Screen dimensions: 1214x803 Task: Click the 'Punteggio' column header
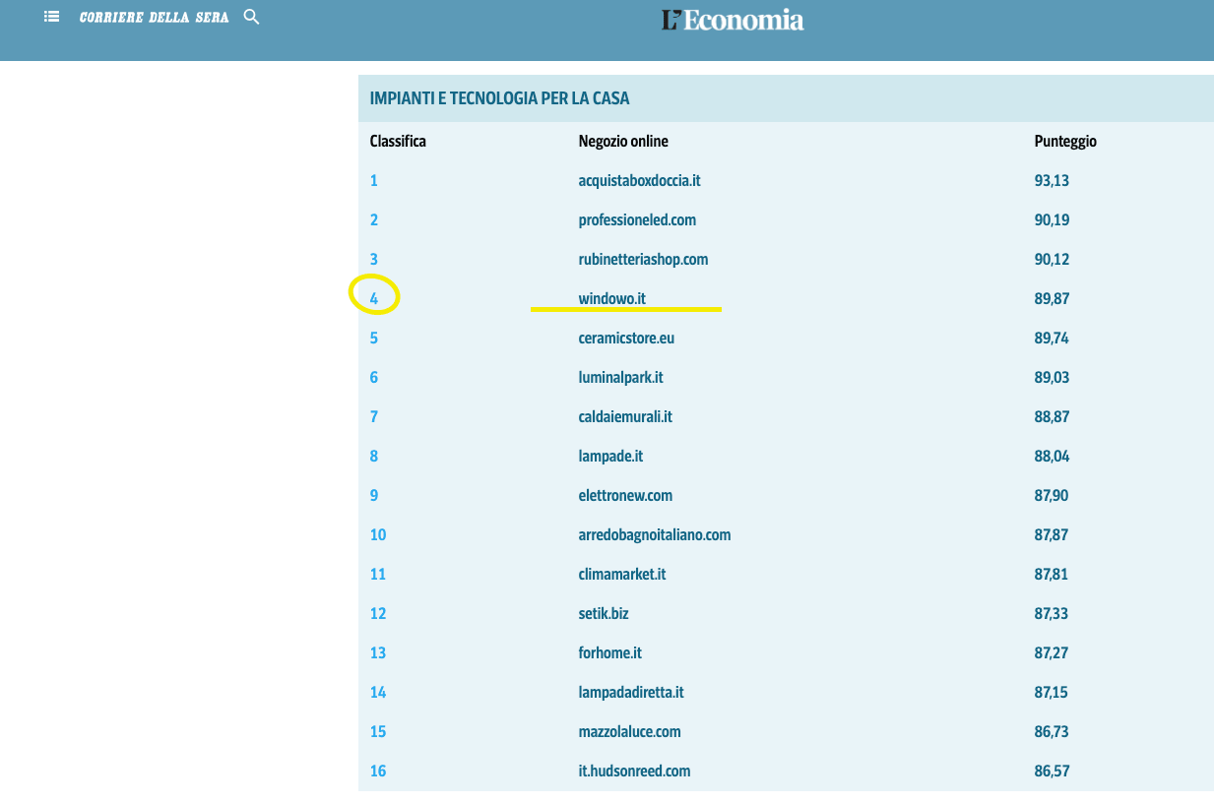coord(1065,141)
